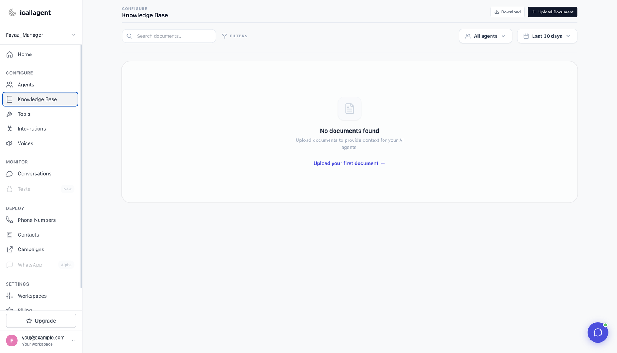
Task: Click the Voices speaker icon
Action: (x=10, y=143)
